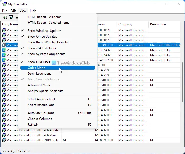Open the Help menu
Screen dimensions: 185x154
coord(33,11)
